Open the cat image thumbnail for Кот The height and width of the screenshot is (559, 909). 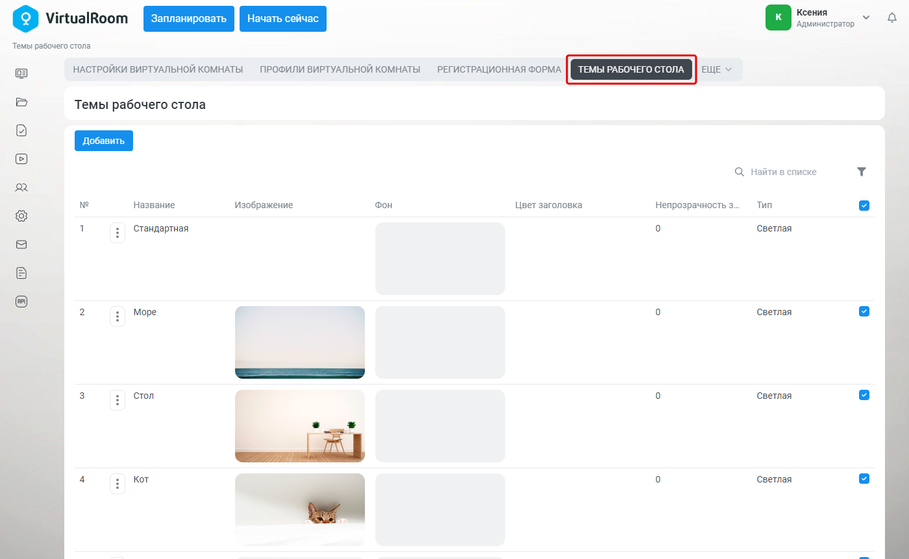click(x=300, y=510)
